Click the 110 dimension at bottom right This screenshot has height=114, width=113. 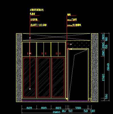coord(93,111)
